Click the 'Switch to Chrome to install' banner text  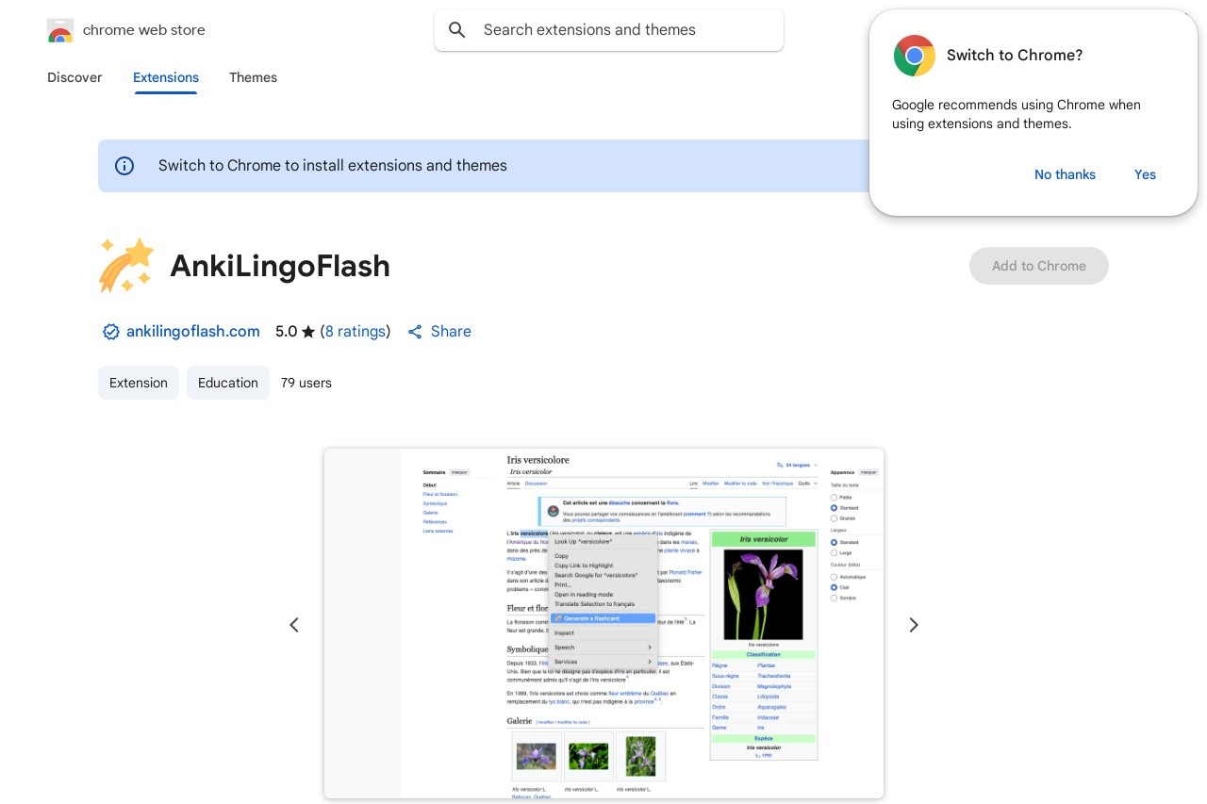333,166
